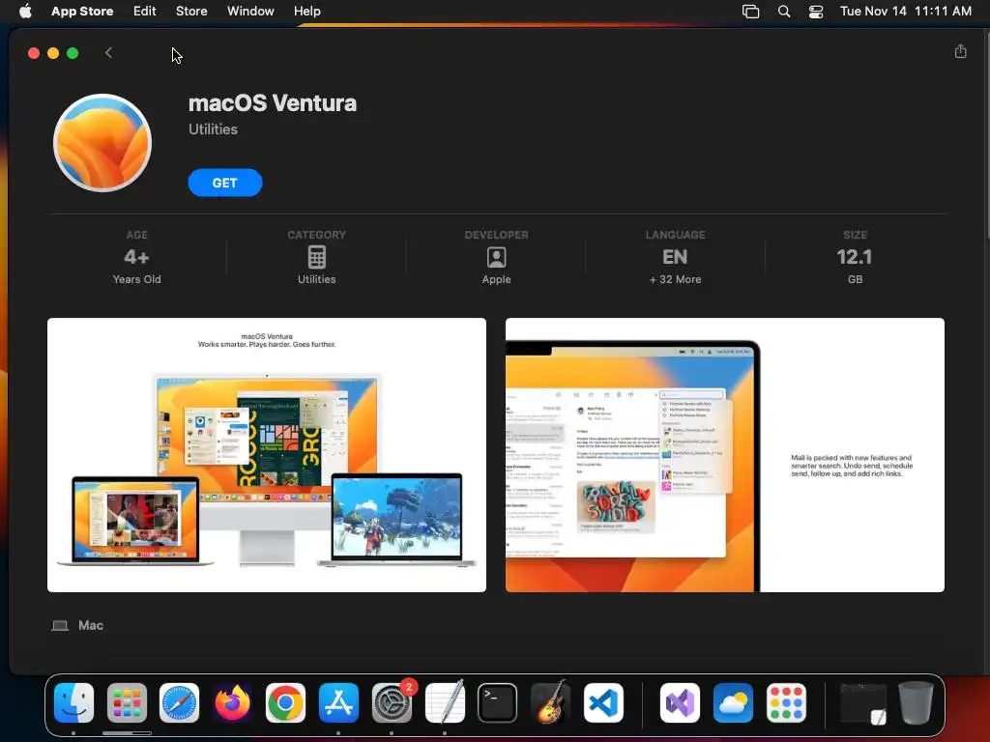The width and height of the screenshot is (990, 742).
Task: Go back with the chevron arrow
Action: [108, 53]
